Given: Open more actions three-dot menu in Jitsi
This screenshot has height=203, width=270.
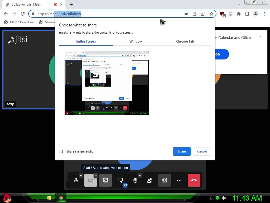Looking at the screenshot, I should pos(179,180).
